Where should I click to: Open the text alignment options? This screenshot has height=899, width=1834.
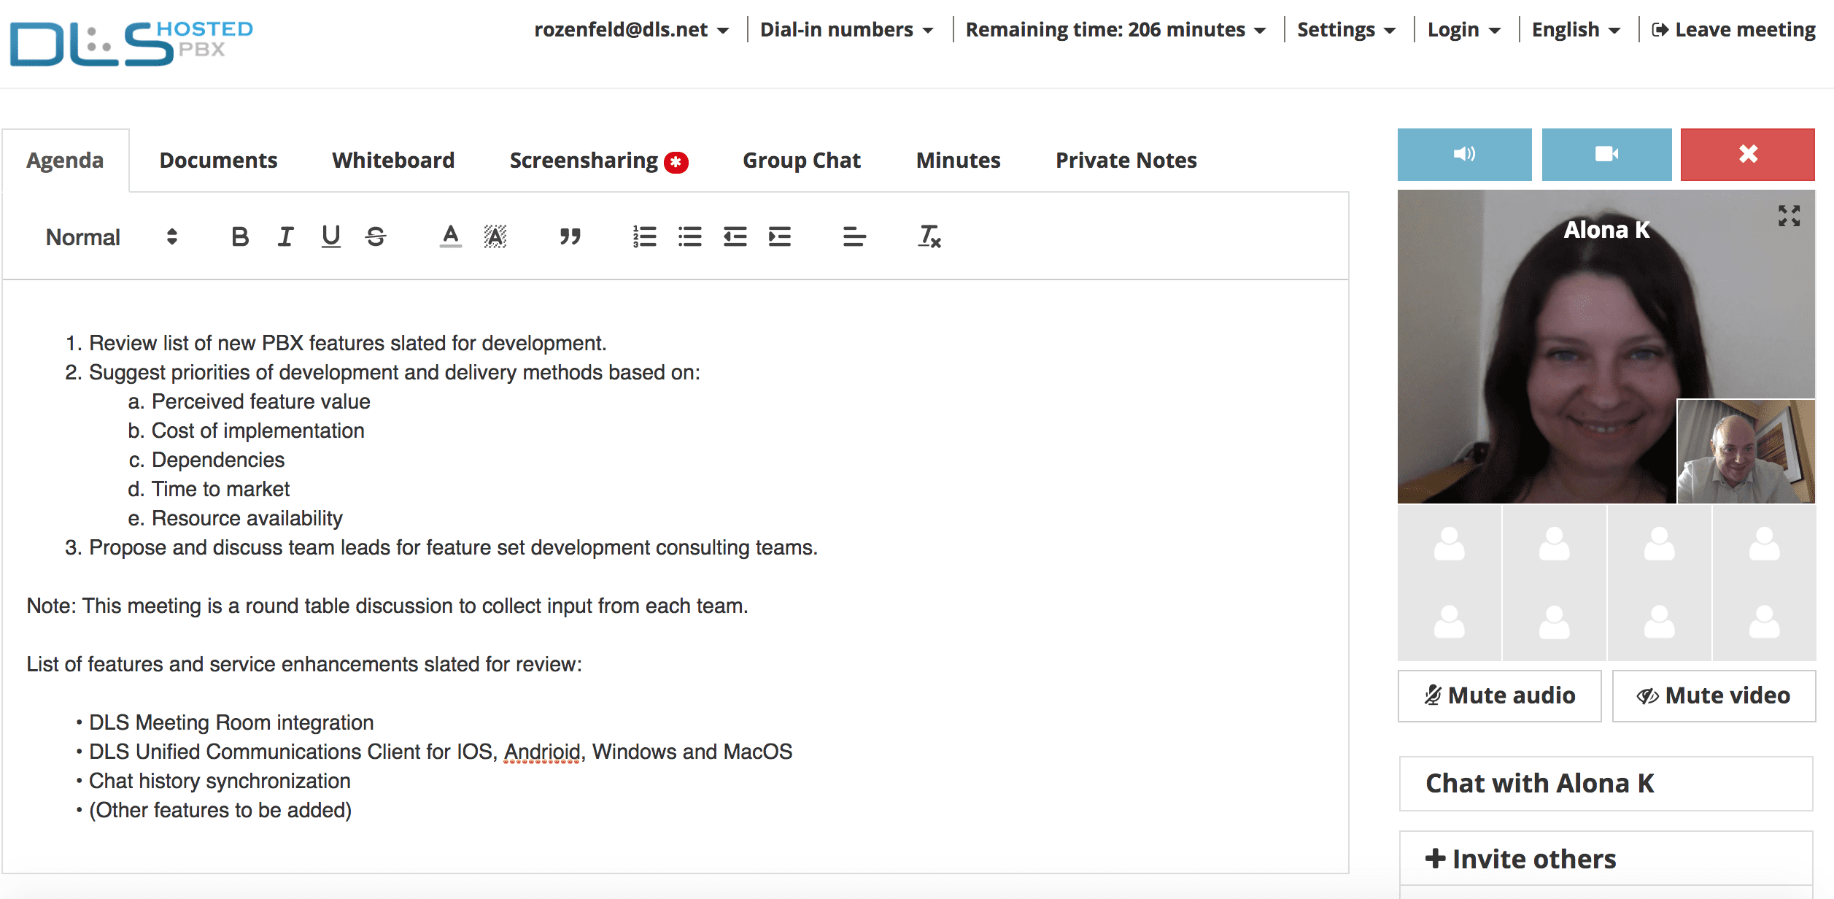pyautogui.click(x=854, y=236)
